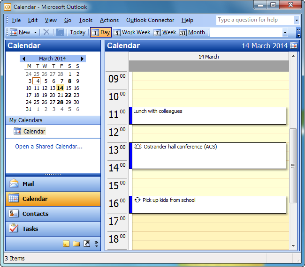
Task: Click the menu bar drag handle
Action: coord(7,20)
